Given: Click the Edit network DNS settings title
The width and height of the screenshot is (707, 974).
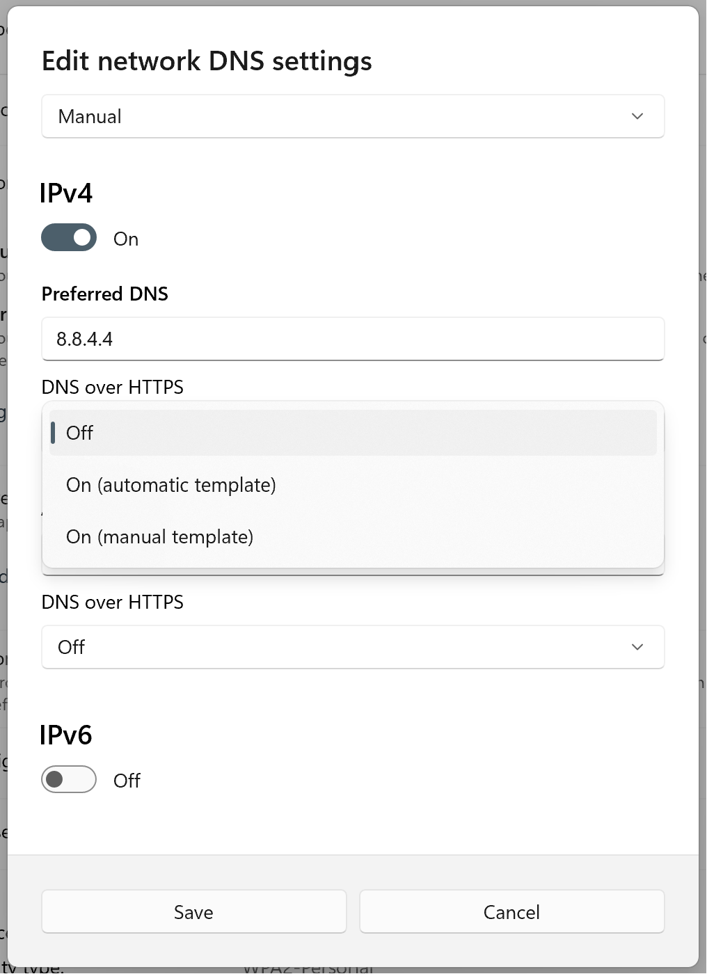Looking at the screenshot, I should click(206, 61).
